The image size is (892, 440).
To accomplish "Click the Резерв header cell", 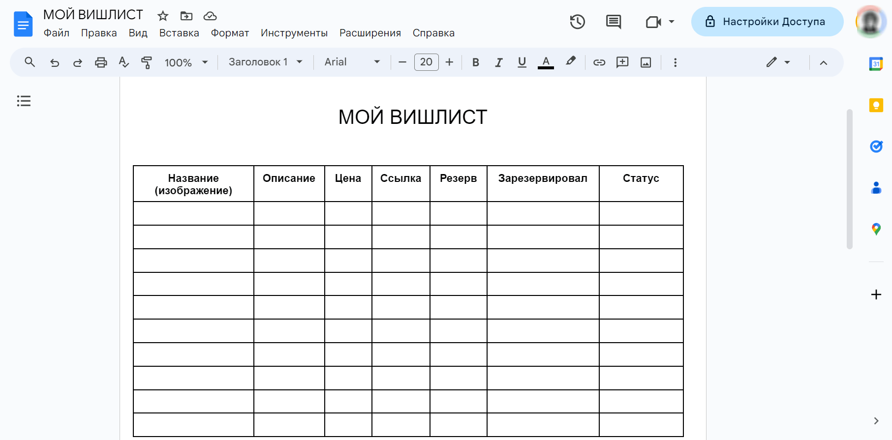I will click(x=459, y=184).
